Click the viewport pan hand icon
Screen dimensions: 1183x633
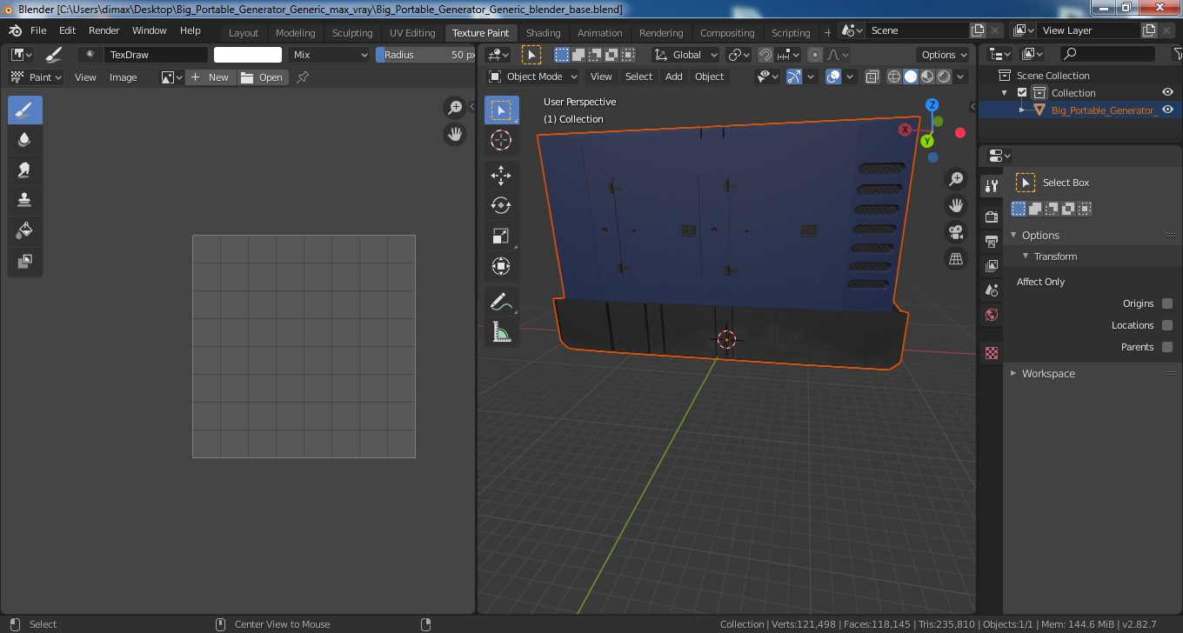(956, 206)
